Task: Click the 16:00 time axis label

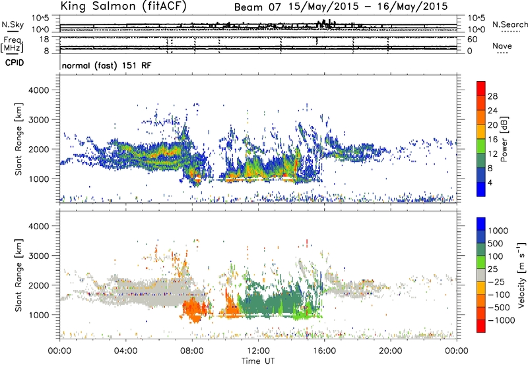Action: tap(324, 351)
